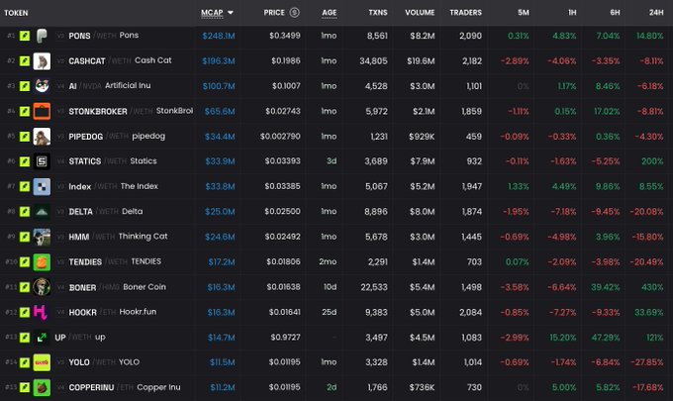
Task: Click the CASHCAT cat logo icon
Action: (42, 61)
